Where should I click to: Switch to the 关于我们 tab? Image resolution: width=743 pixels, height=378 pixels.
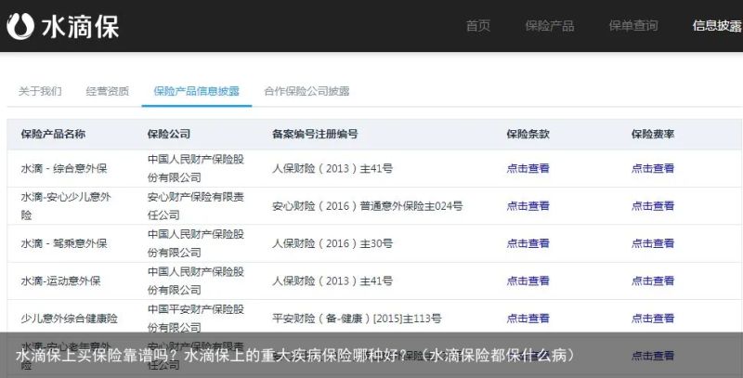coord(40,91)
